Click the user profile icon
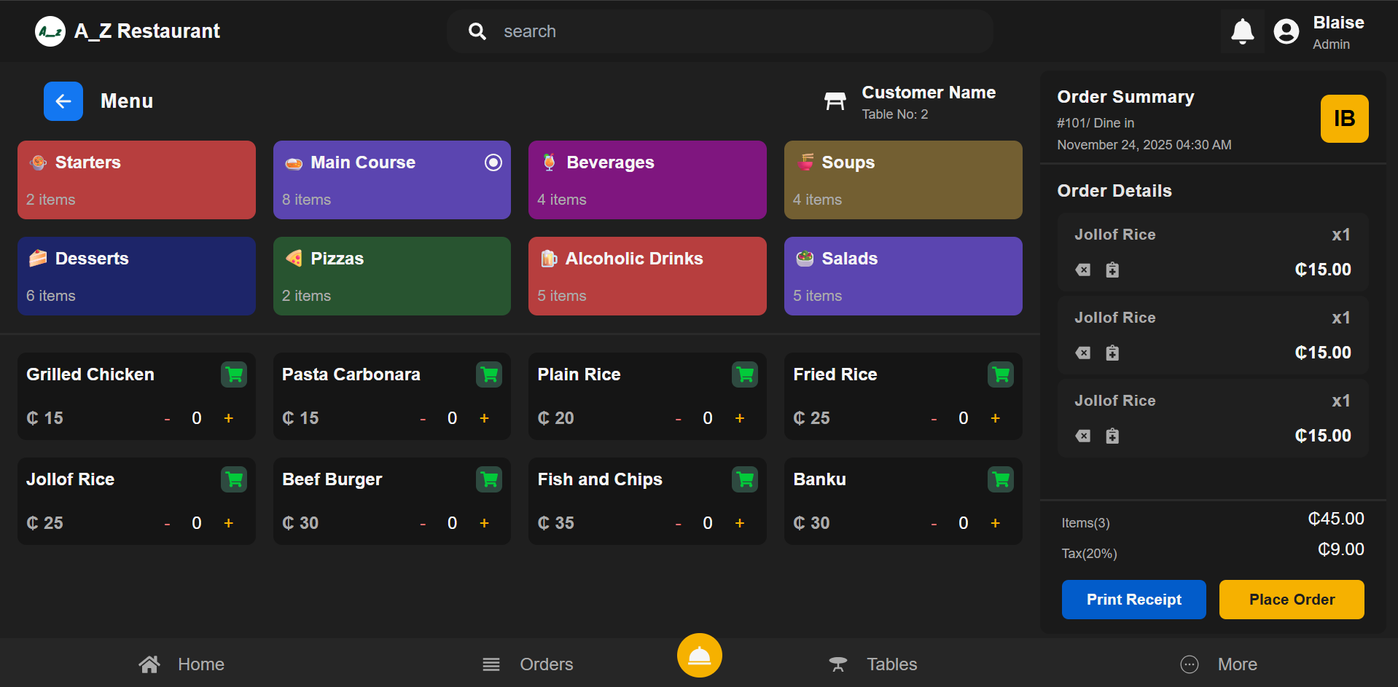Image resolution: width=1398 pixels, height=687 pixels. click(x=1286, y=31)
